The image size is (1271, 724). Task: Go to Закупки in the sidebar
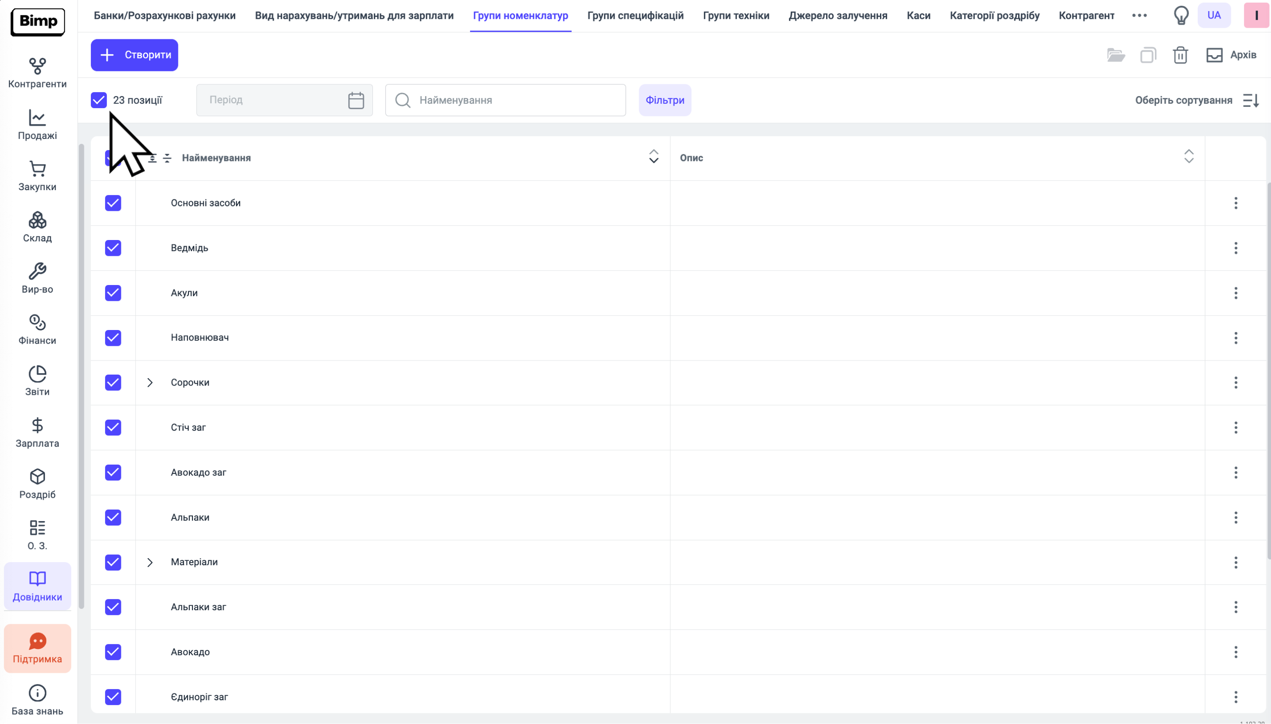(38, 176)
